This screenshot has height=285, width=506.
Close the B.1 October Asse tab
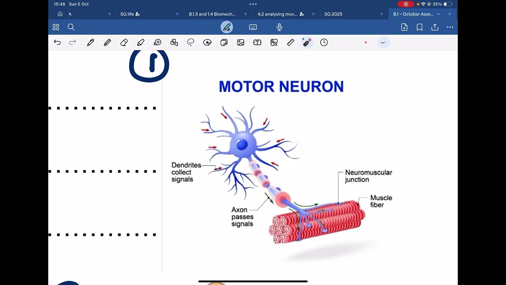(449, 14)
